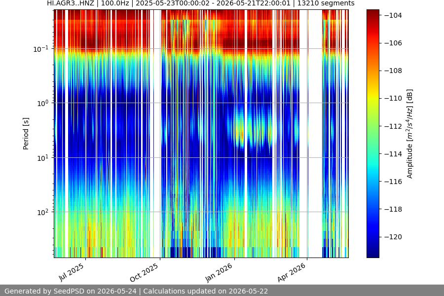This screenshot has width=444, height=296.
Task: Click the -116 colorbar tick value
Action: click(393, 182)
